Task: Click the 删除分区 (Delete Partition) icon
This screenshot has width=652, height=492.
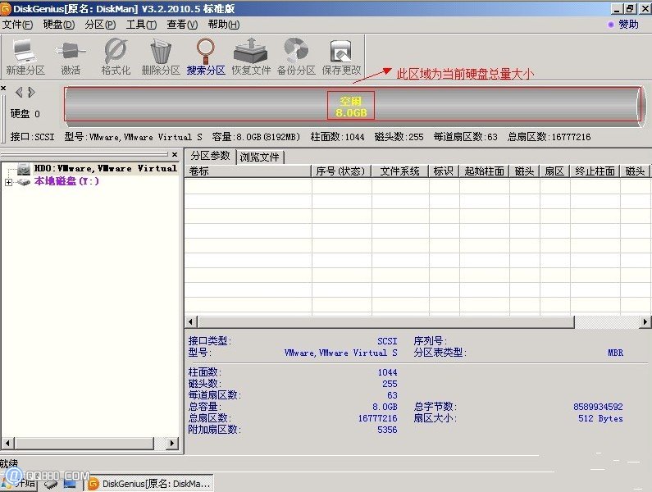Action: 161,56
